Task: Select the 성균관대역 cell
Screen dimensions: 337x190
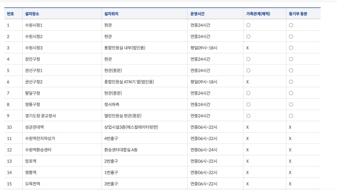Action: [62, 127]
